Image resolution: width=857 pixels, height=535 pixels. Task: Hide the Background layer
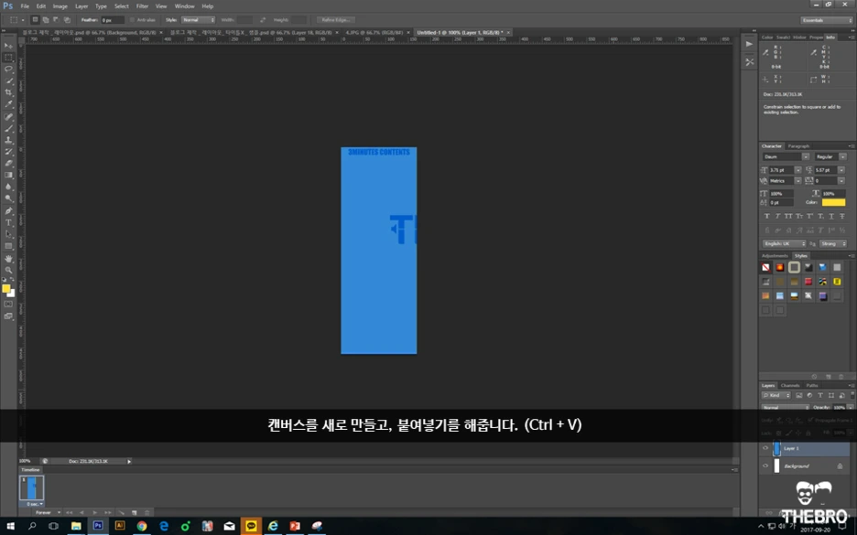pyautogui.click(x=765, y=465)
